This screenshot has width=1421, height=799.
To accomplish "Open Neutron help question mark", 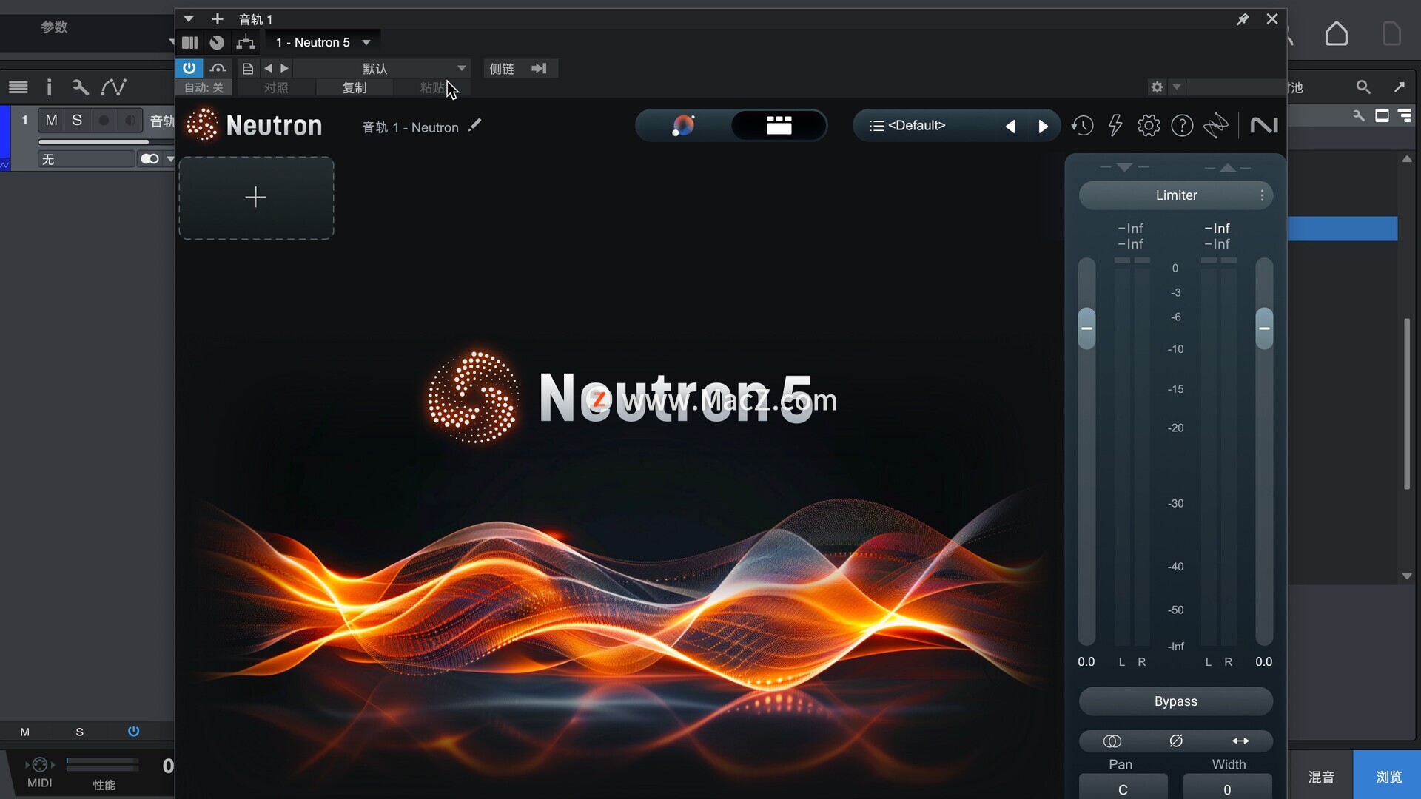I will 1182,126.
